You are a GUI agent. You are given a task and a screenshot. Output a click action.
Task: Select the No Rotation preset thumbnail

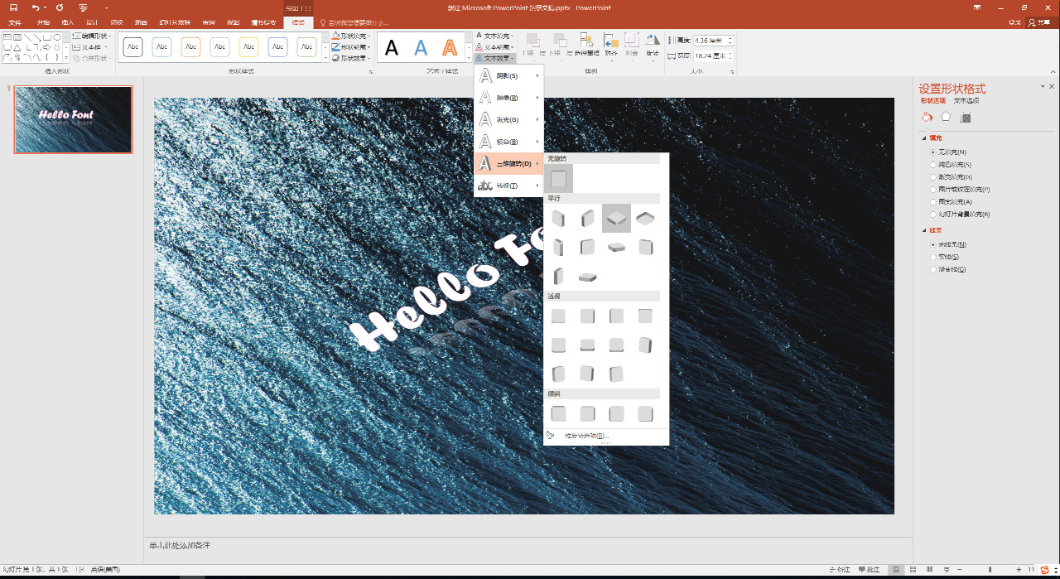click(559, 178)
